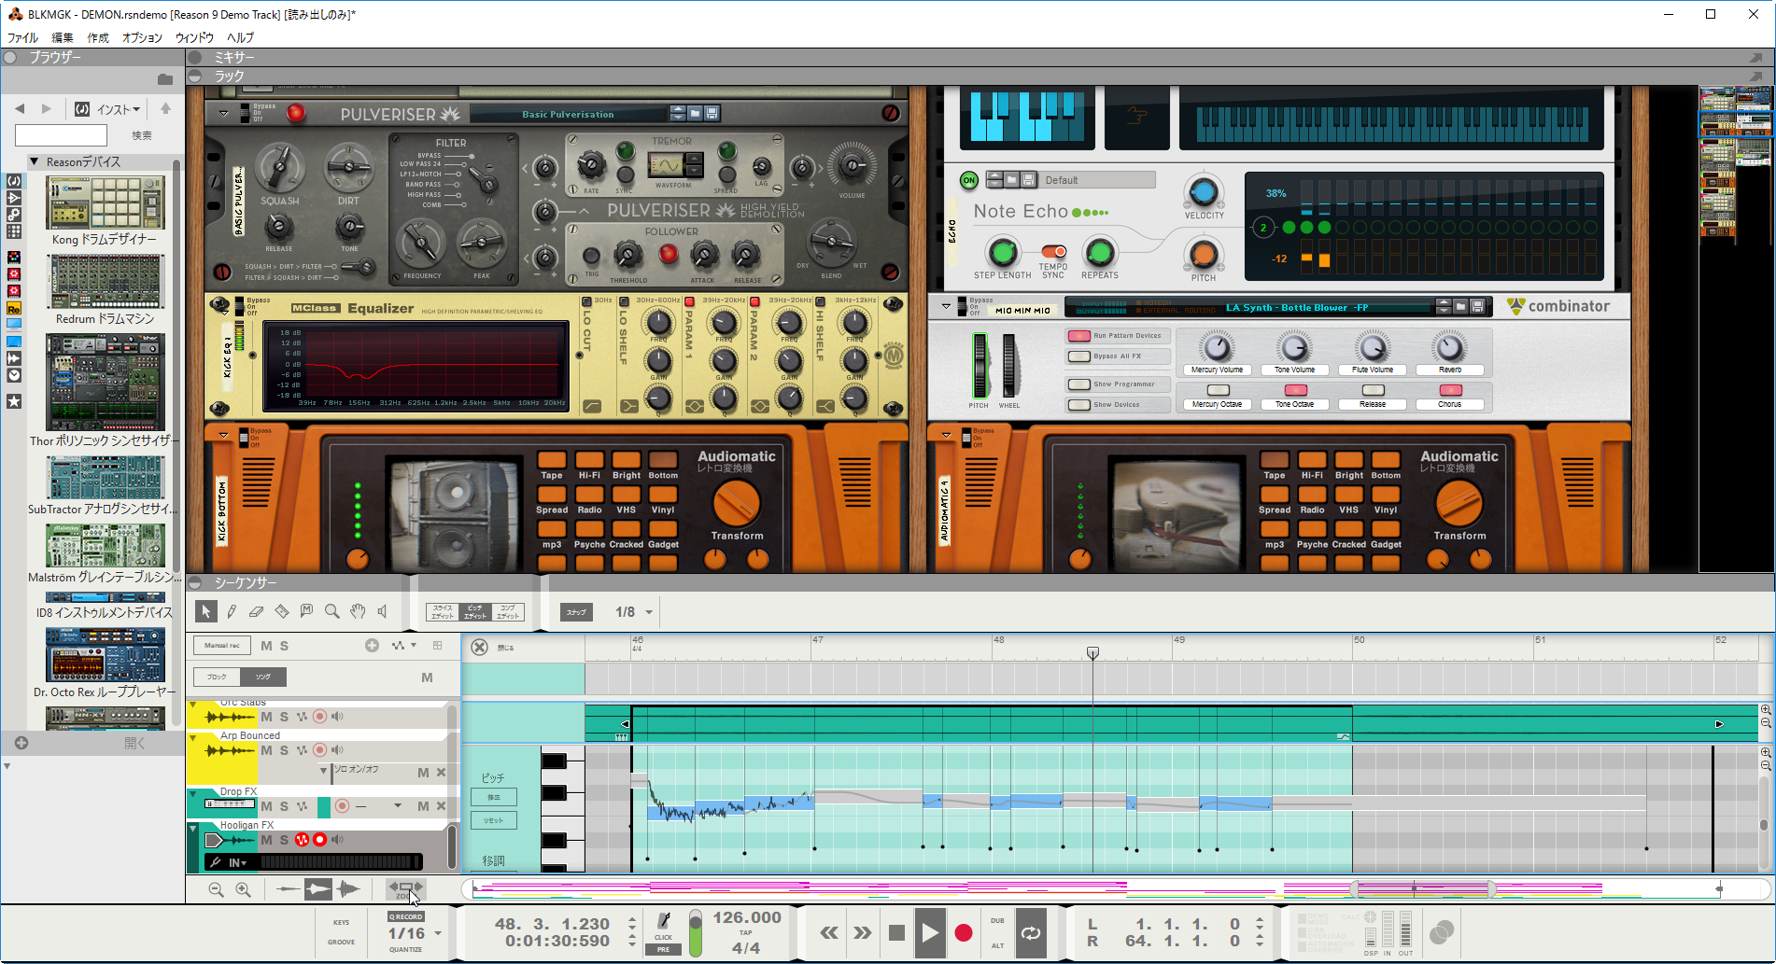This screenshot has width=1776, height=964.
Task: Solo the Hooligan FX track
Action: click(x=284, y=840)
